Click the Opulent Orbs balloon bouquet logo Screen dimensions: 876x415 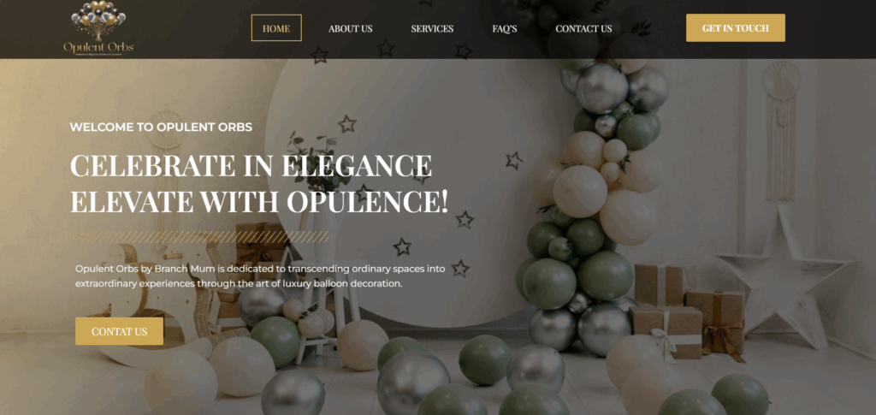click(x=98, y=19)
